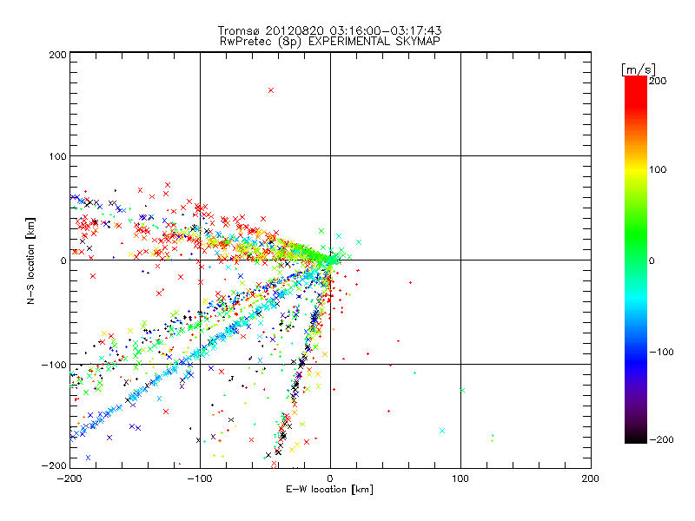Click the title text 'Tromsø 20120820 03:16:00-03:17:43'
Viewport: 695px width, 521px height.
click(329, 30)
